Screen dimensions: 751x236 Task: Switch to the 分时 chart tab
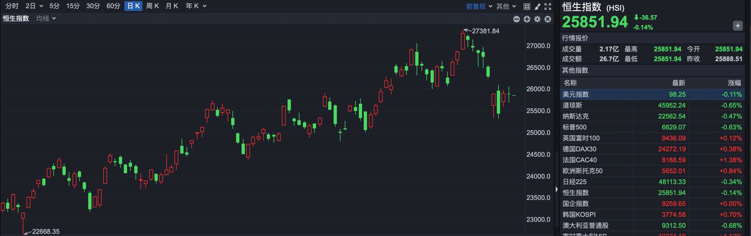[x=12, y=6]
